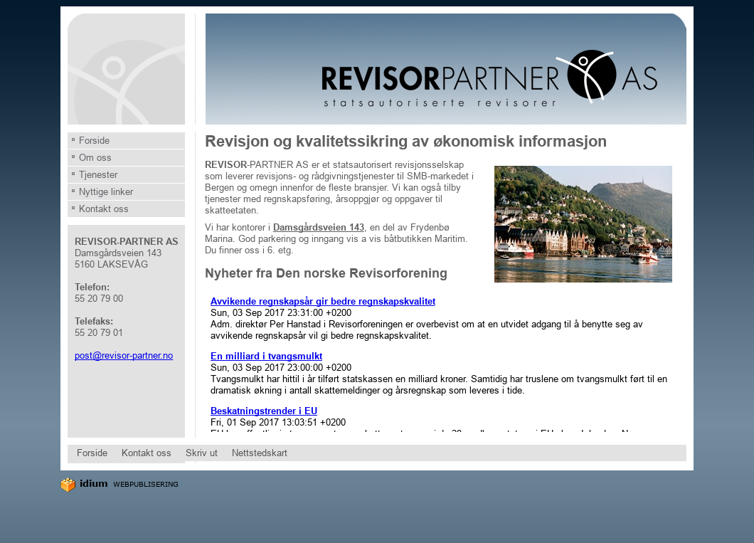This screenshot has width=754, height=543.
Task: Open the Om oss page
Action: tap(94, 157)
